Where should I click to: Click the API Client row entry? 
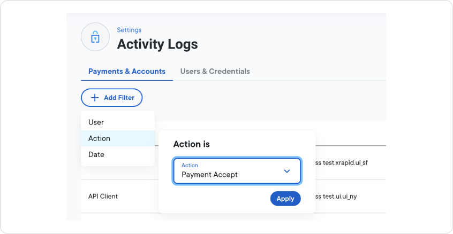103,196
